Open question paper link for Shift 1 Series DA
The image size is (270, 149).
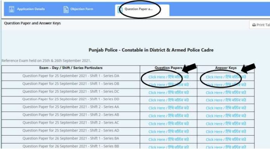[168, 77]
